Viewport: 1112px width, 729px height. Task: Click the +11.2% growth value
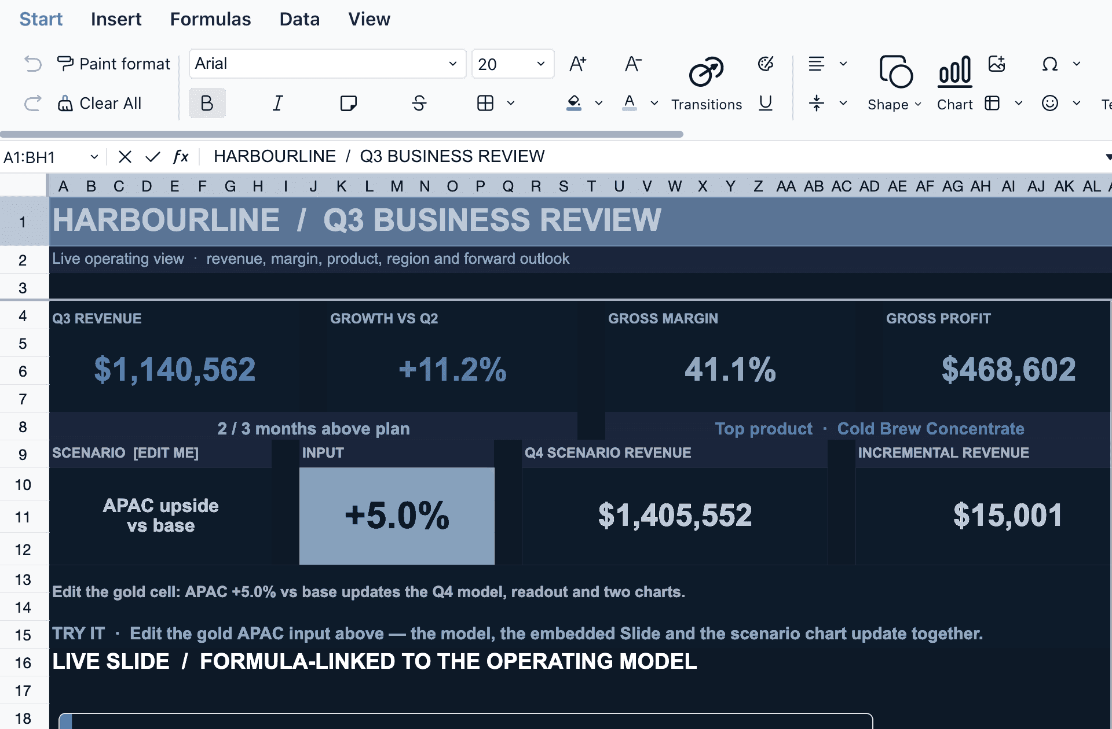coord(452,369)
